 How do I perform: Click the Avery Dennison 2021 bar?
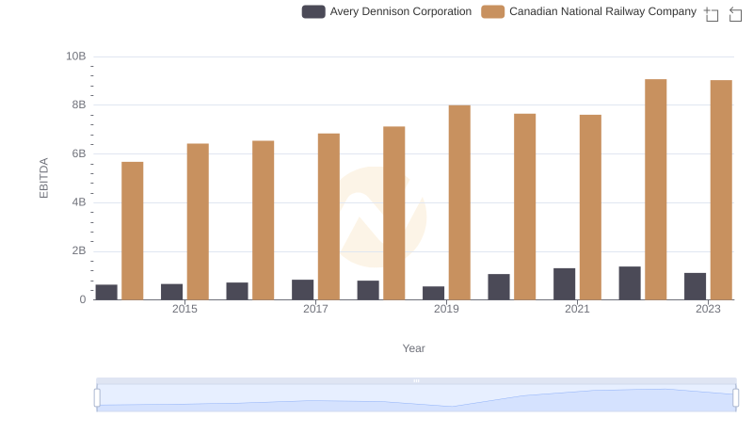pos(564,284)
